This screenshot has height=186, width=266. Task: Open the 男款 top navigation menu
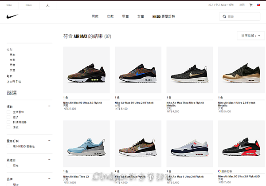(95, 16)
